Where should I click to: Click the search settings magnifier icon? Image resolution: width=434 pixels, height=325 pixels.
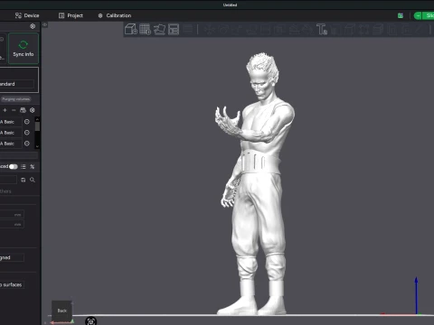(33, 180)
